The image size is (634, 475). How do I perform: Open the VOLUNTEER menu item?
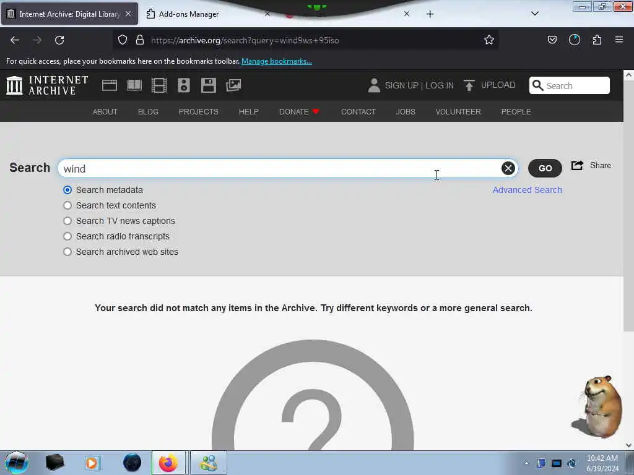pyautogui.click(x=458, y=111)
